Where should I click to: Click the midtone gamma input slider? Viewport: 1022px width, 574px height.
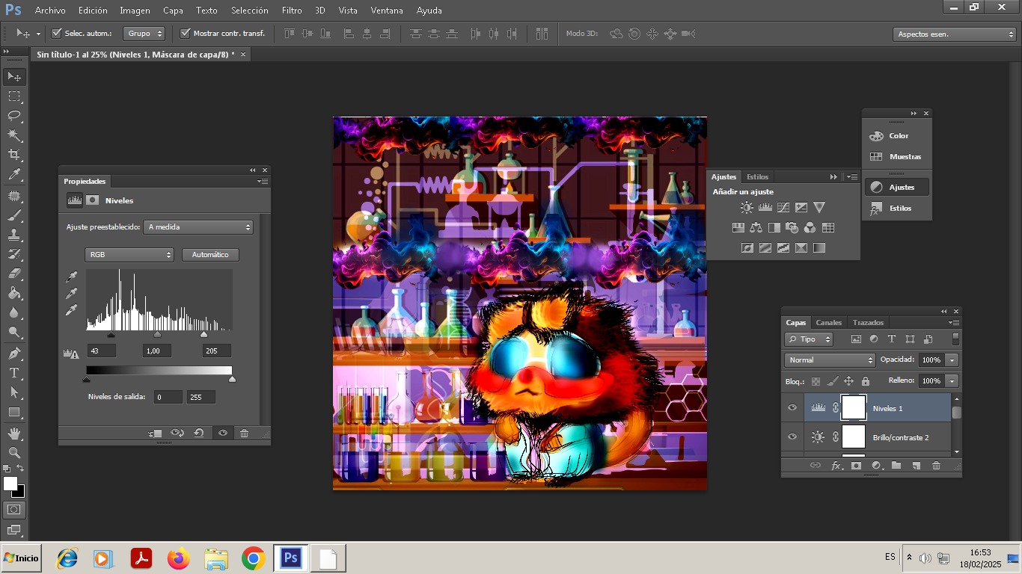[x=157, y=334]
